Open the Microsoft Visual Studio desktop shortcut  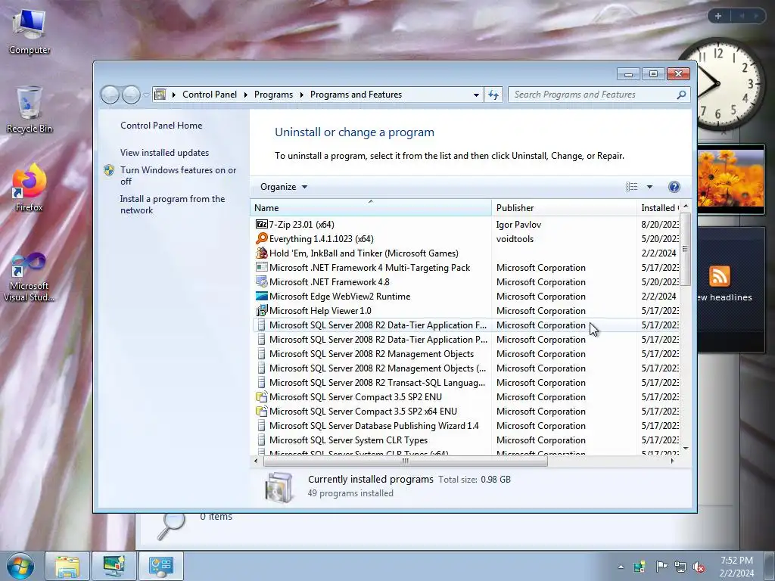click(x=30, y=277)
